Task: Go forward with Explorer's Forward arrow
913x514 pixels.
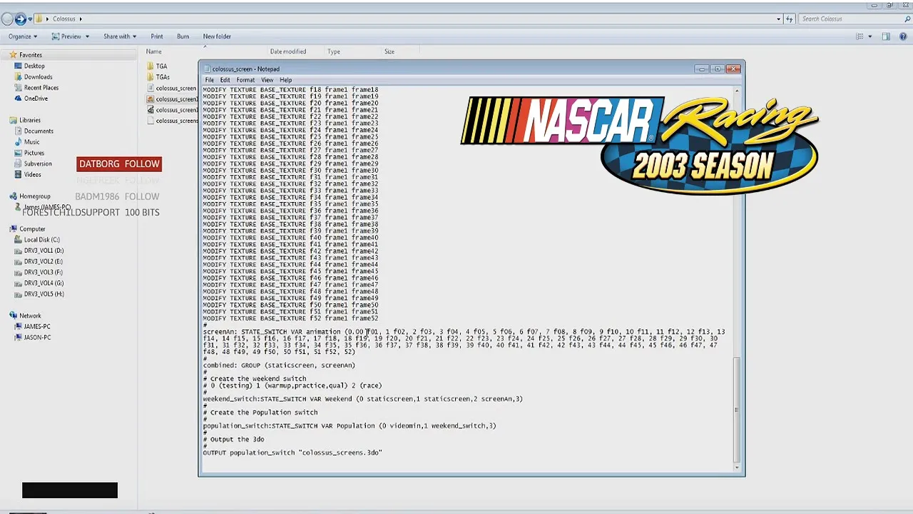Action: coord(21,19)
